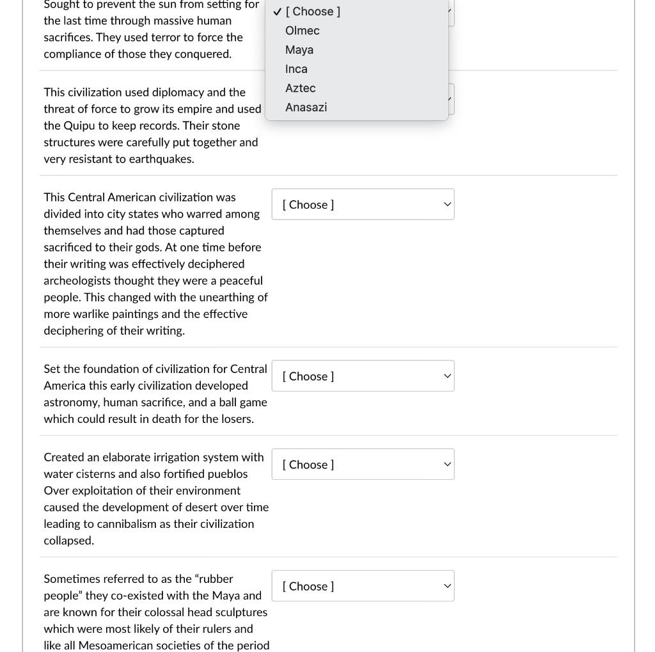Click the paragraph about Quipu record keeping
This screenshot has width=655, height=652.
pos(152,125)
